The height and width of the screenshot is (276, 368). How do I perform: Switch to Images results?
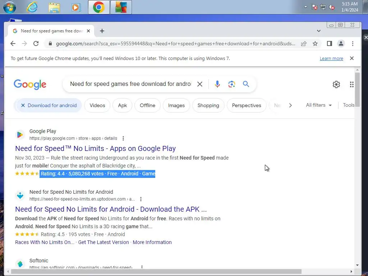pyautogui.click(x=176, y=105)
